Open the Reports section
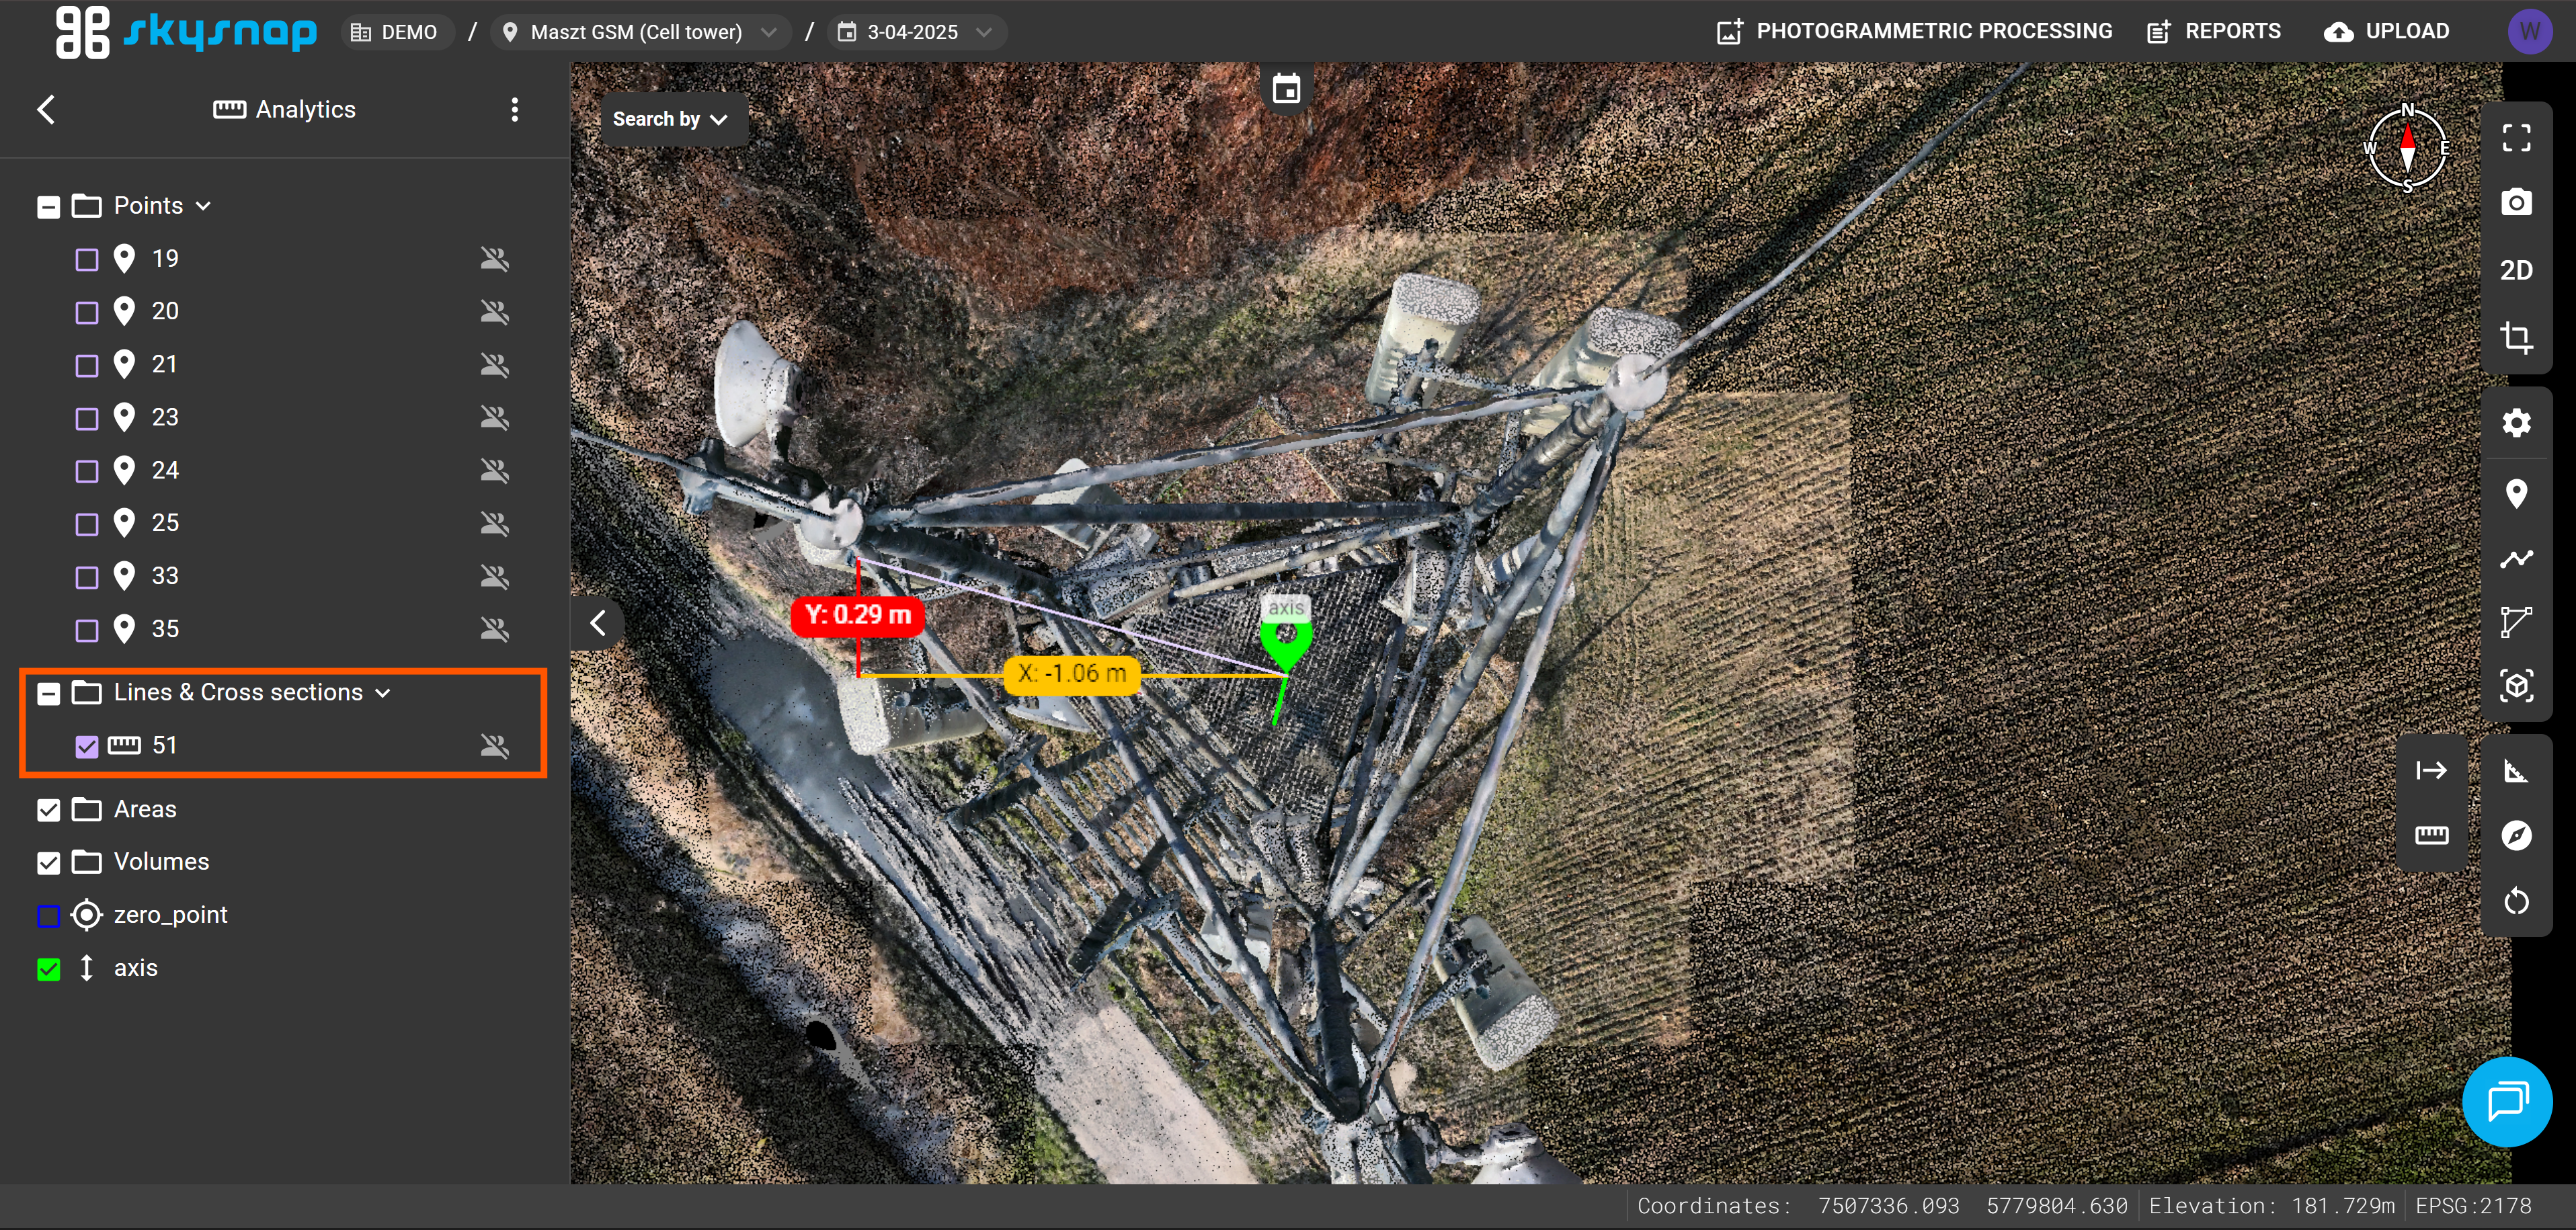This screenshot has height=1230, width=2576. click(x=2214, y=32)
